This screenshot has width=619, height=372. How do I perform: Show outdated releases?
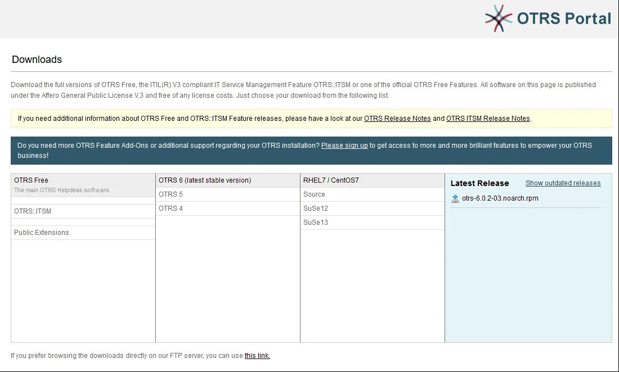563,183
